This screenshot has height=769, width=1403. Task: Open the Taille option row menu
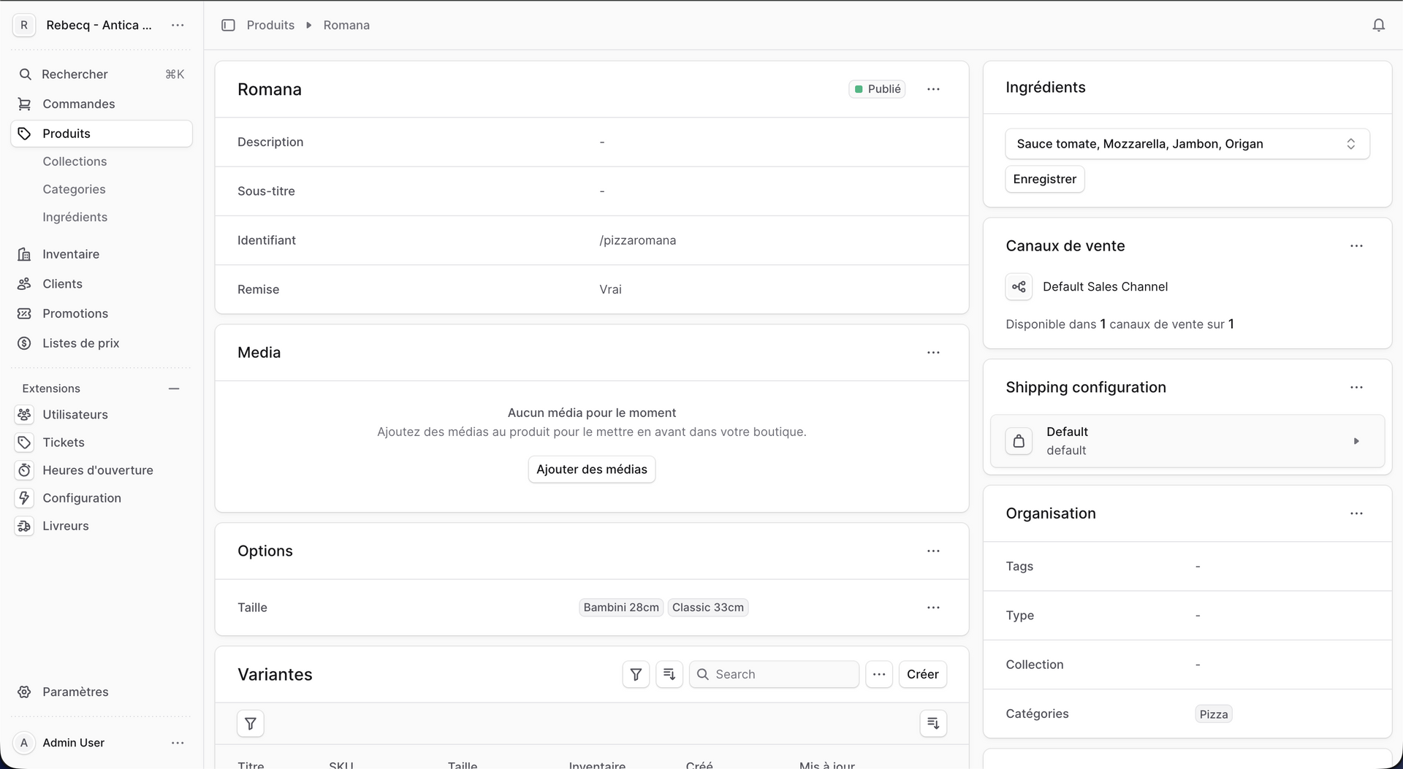[x=933, y=608]
